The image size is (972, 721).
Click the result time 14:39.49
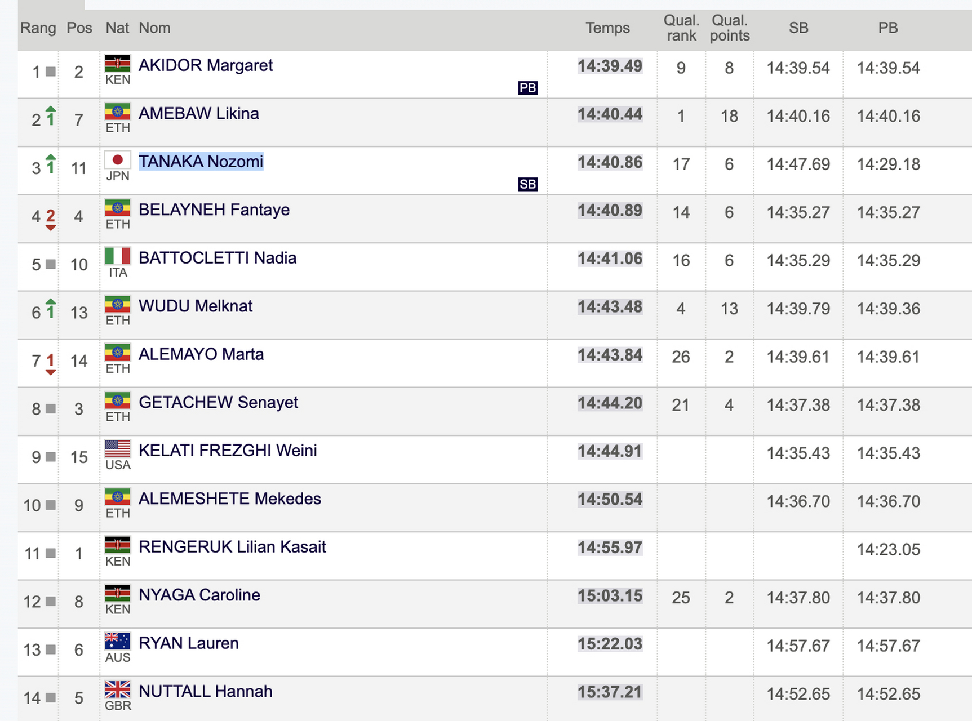[x=610, y=66]
